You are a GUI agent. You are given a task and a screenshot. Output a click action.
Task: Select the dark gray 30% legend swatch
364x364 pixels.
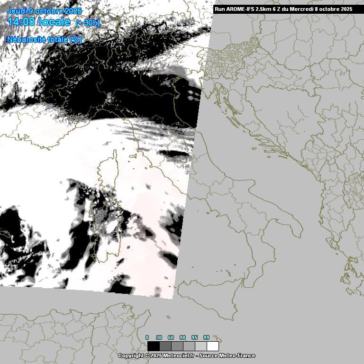165,346
